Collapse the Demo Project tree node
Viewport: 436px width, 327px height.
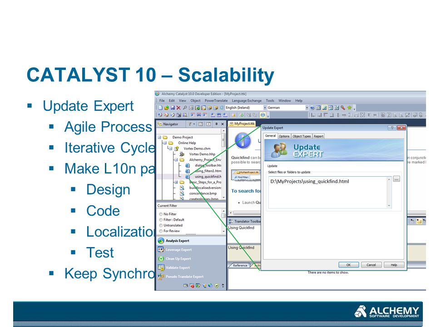[159, 137]
